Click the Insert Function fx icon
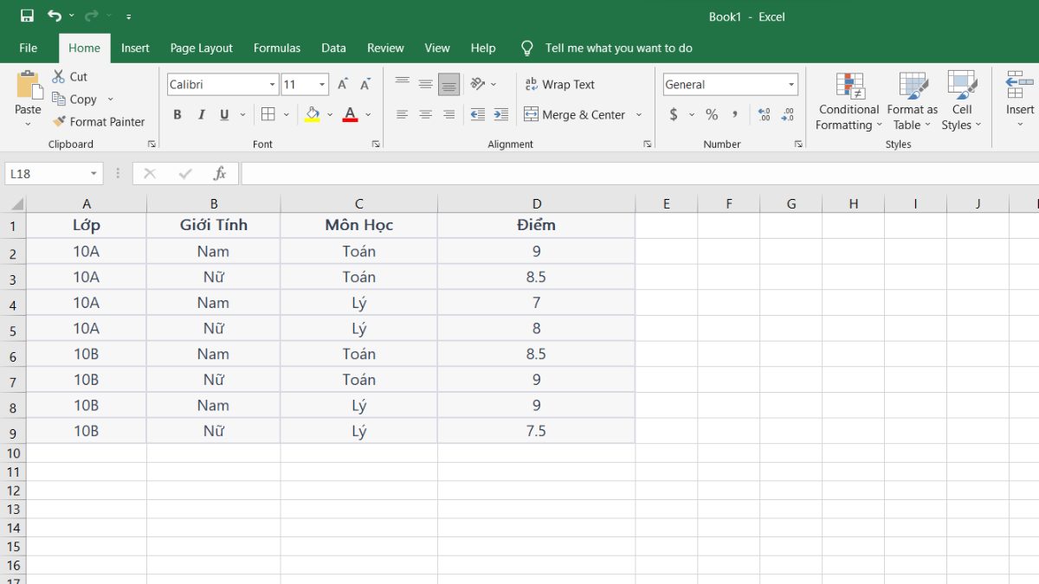This screenshot has height=584, width=1039. tap(220, 174)
